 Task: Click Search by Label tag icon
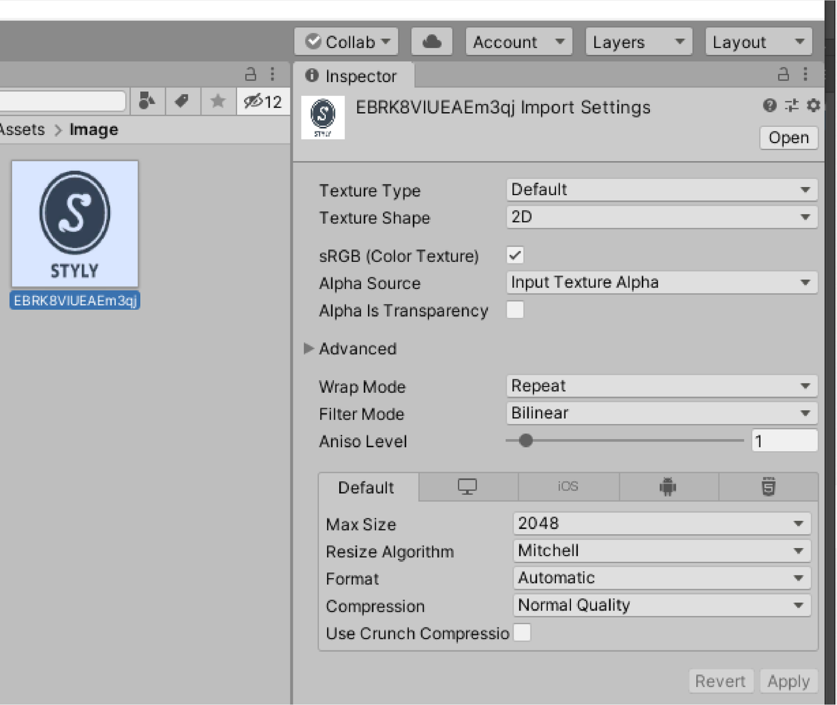click(183, 101)
